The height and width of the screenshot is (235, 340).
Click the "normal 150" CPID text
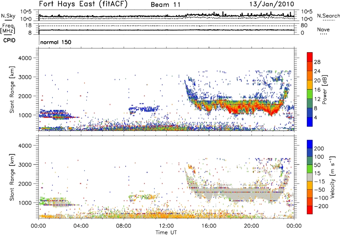(56, 42)
